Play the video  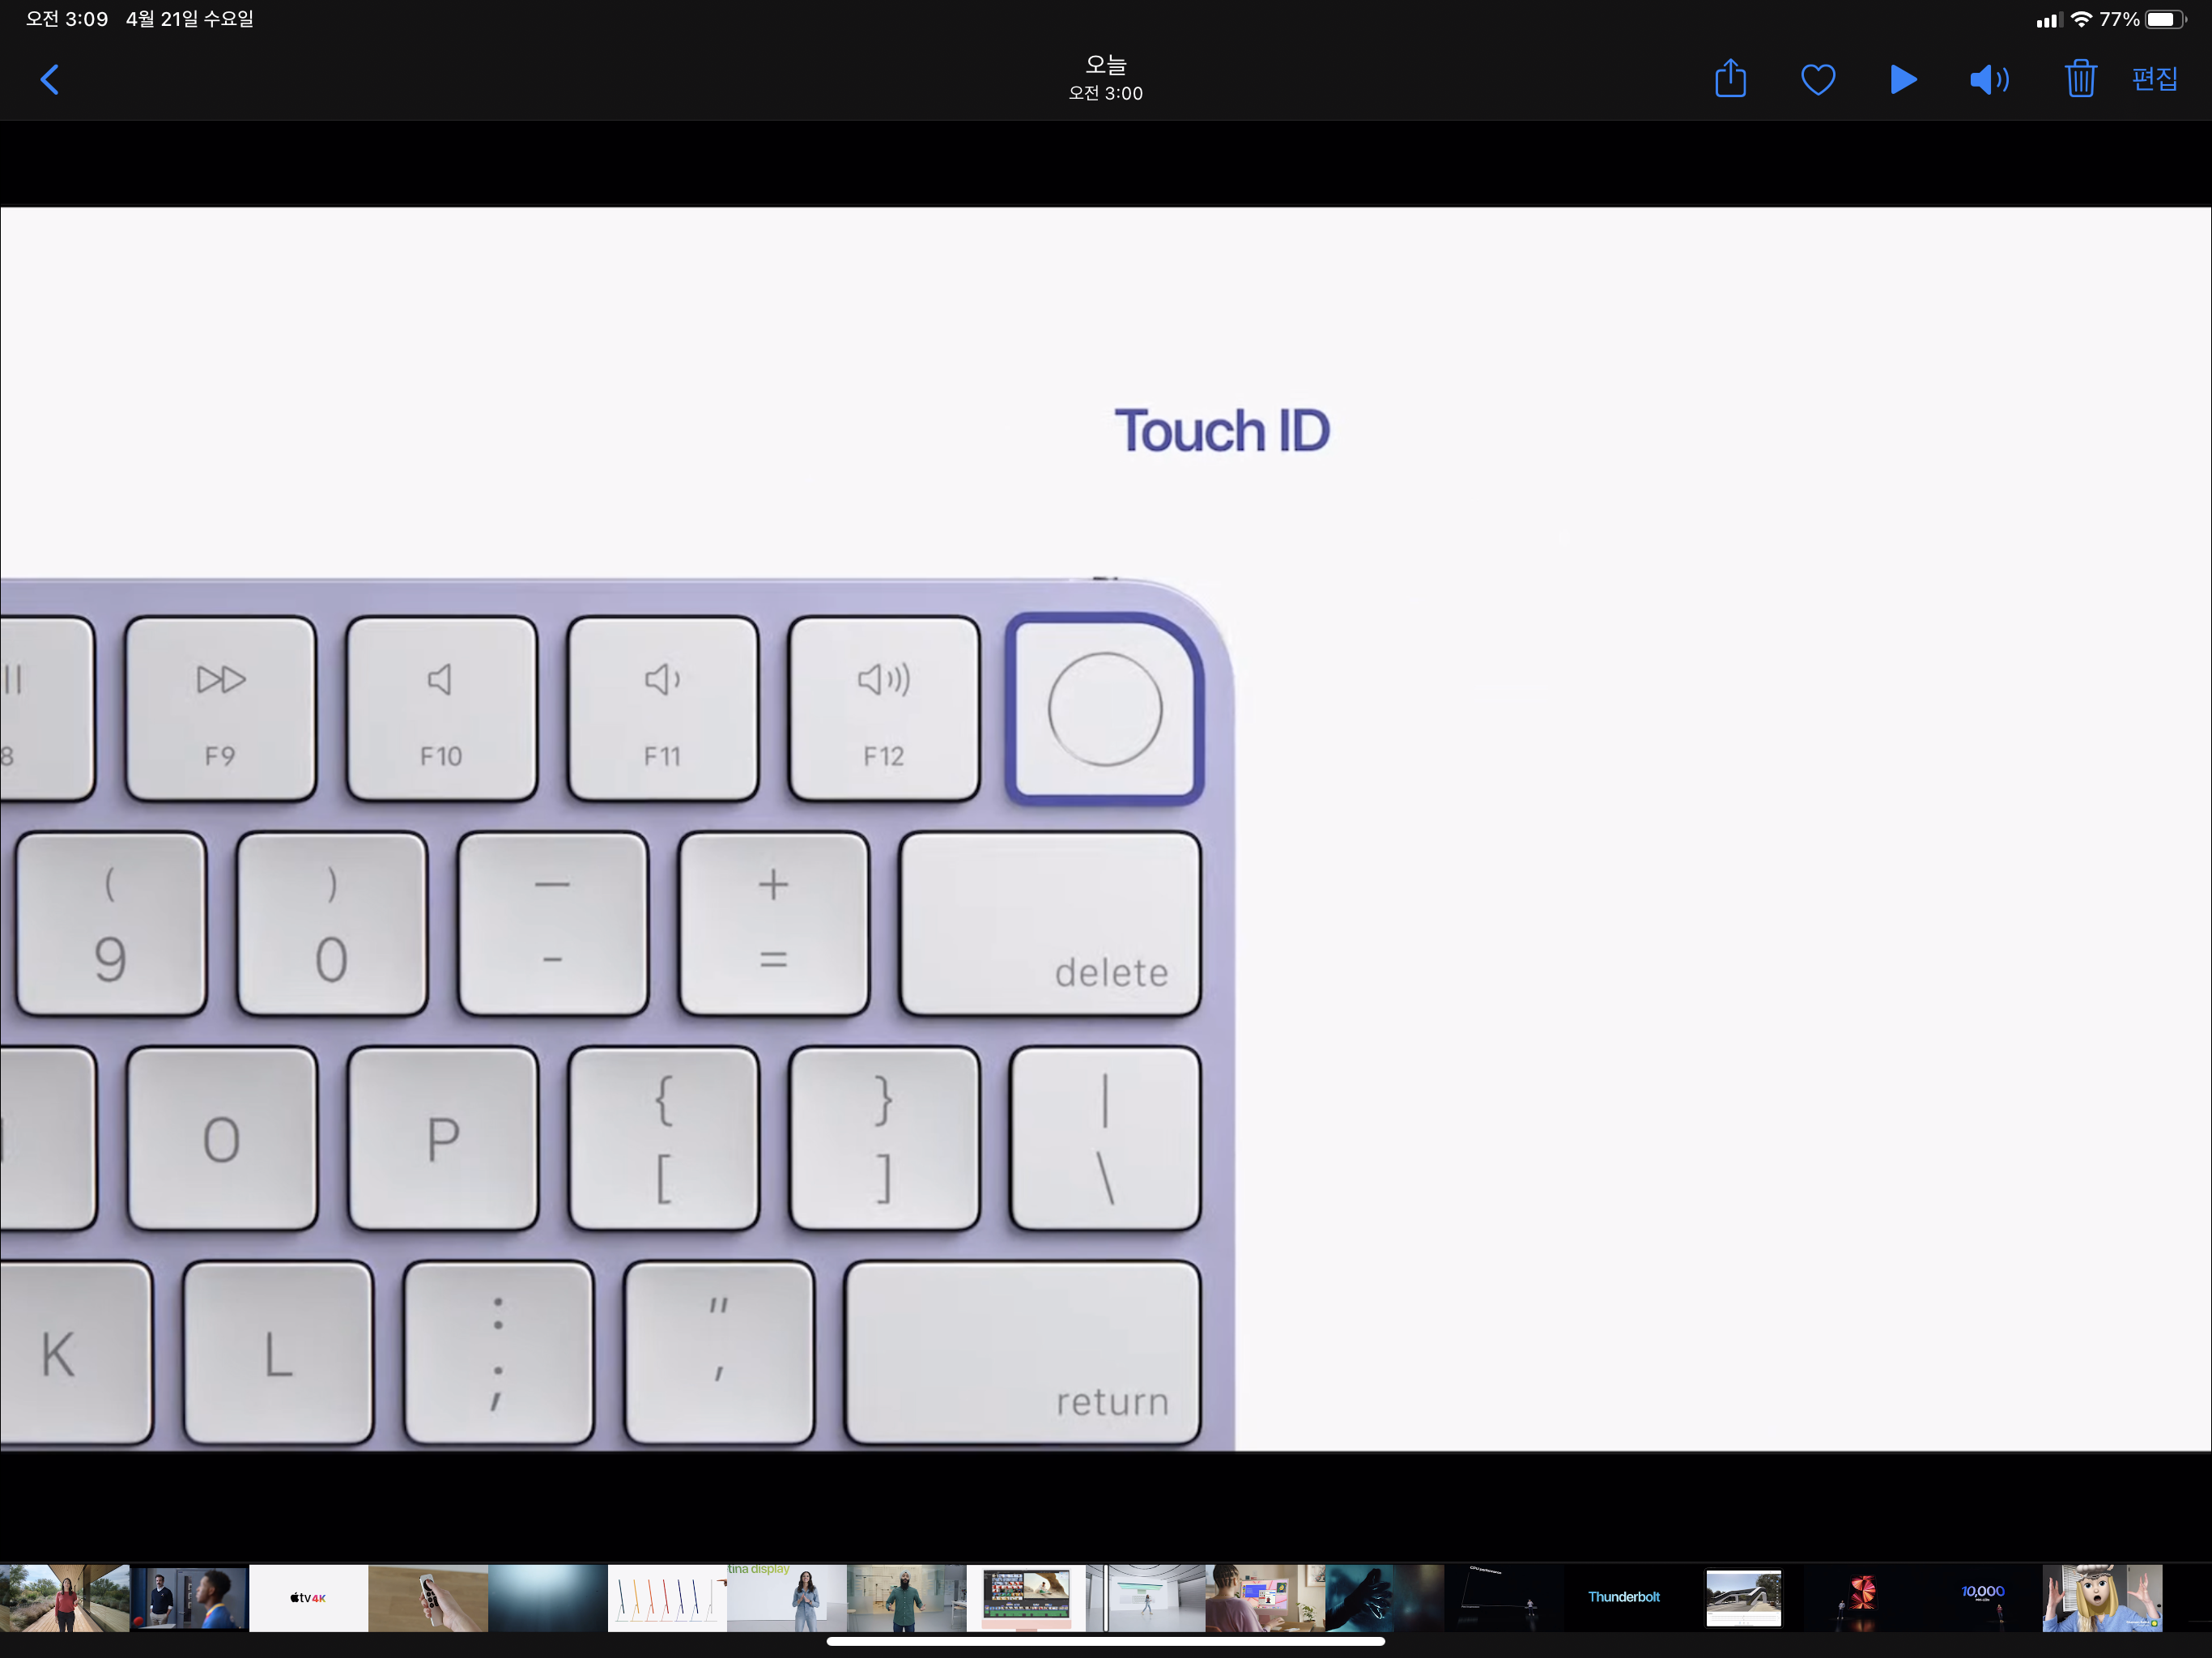pos(1903,79)
